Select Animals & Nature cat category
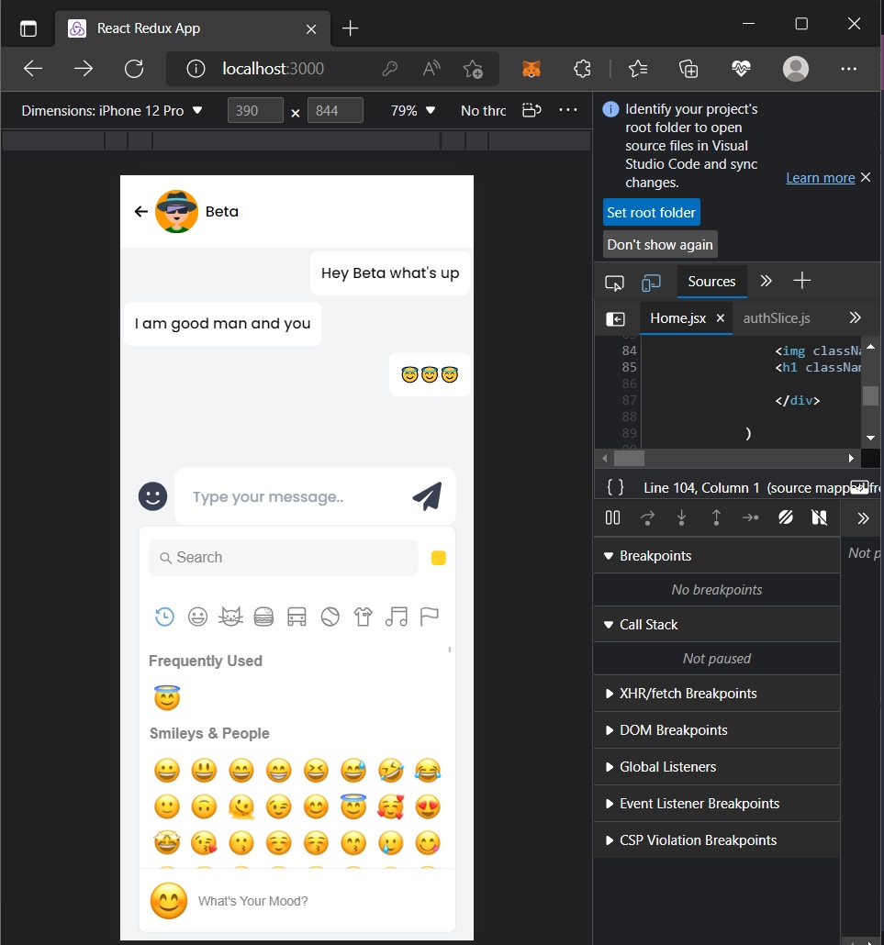The height and width of the screenshot is (945, 884). tap(231, 617)
